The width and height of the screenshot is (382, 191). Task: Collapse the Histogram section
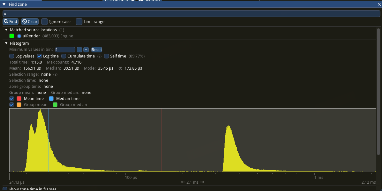tap(6, 43)
